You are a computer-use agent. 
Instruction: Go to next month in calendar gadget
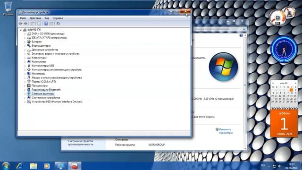295,83
